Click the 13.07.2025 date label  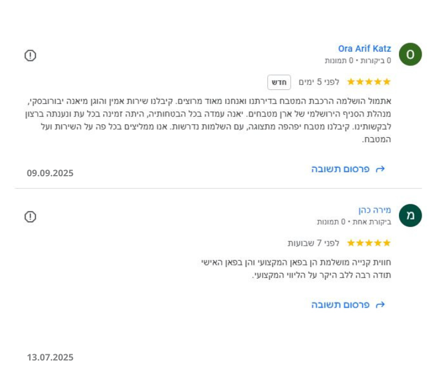(50, 357)
